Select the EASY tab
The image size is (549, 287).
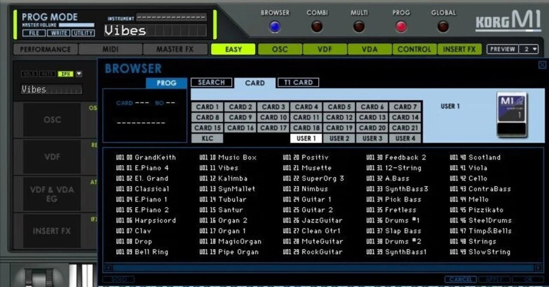click(233, 49)
